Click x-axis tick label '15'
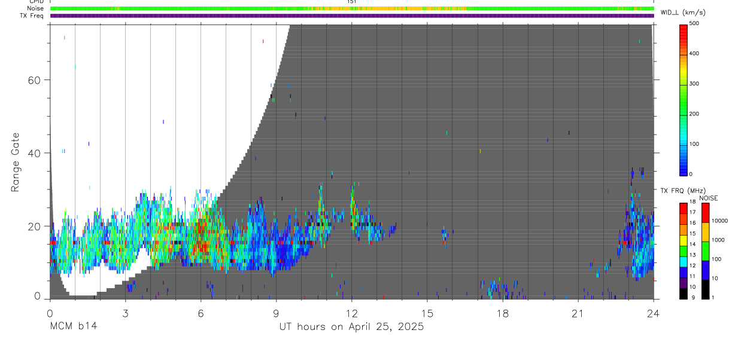735x339 pixels. pos(427,314)
